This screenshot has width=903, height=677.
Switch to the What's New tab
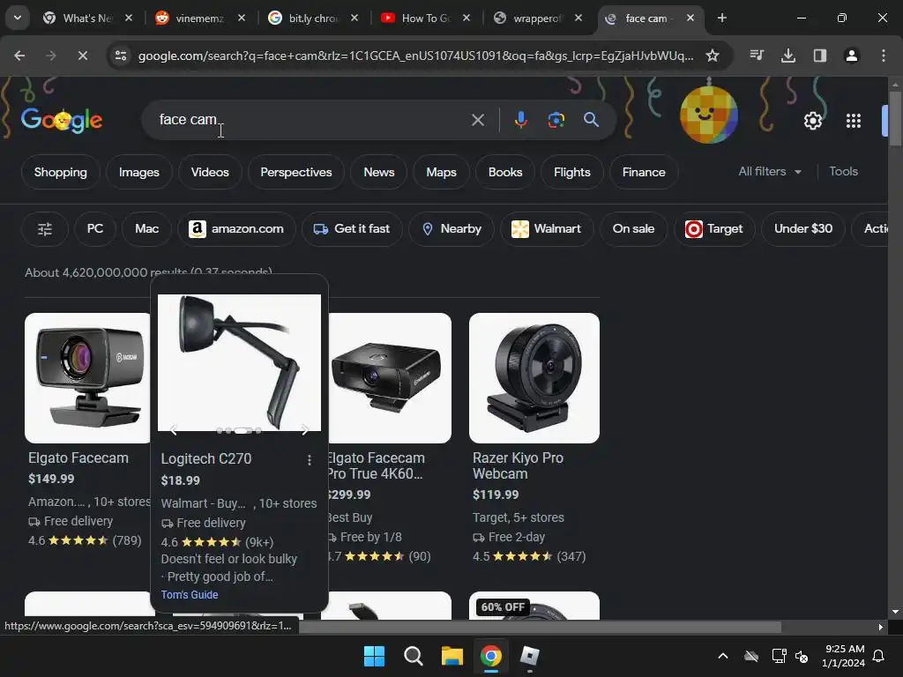[x=87, y=18]
